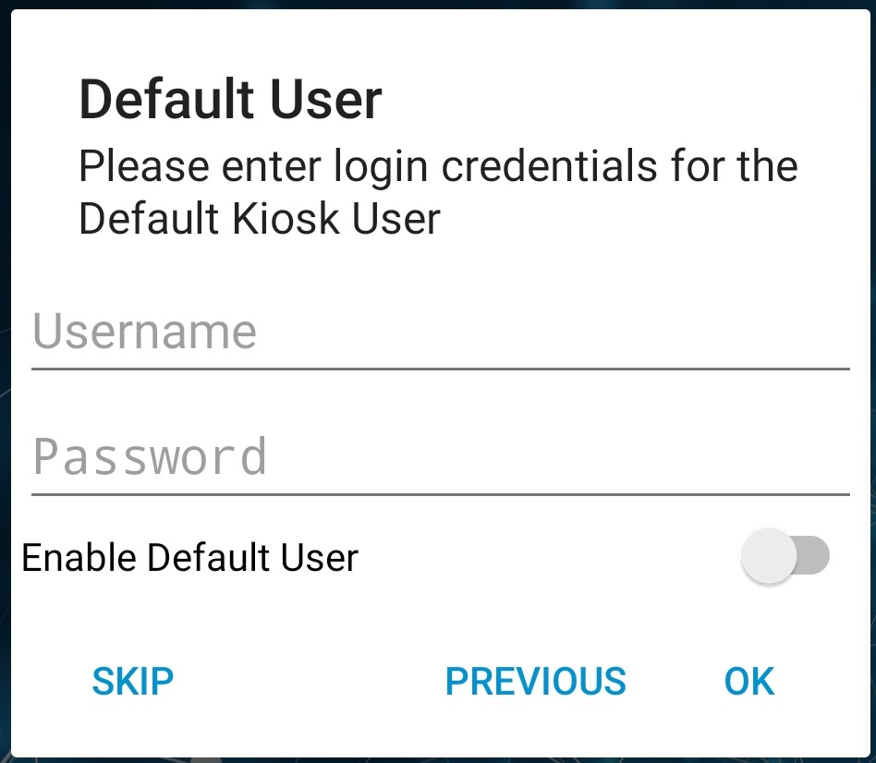Toggle the Enable Default User switch
Viewport: 876px width, 763px height.
pos(785,557)
